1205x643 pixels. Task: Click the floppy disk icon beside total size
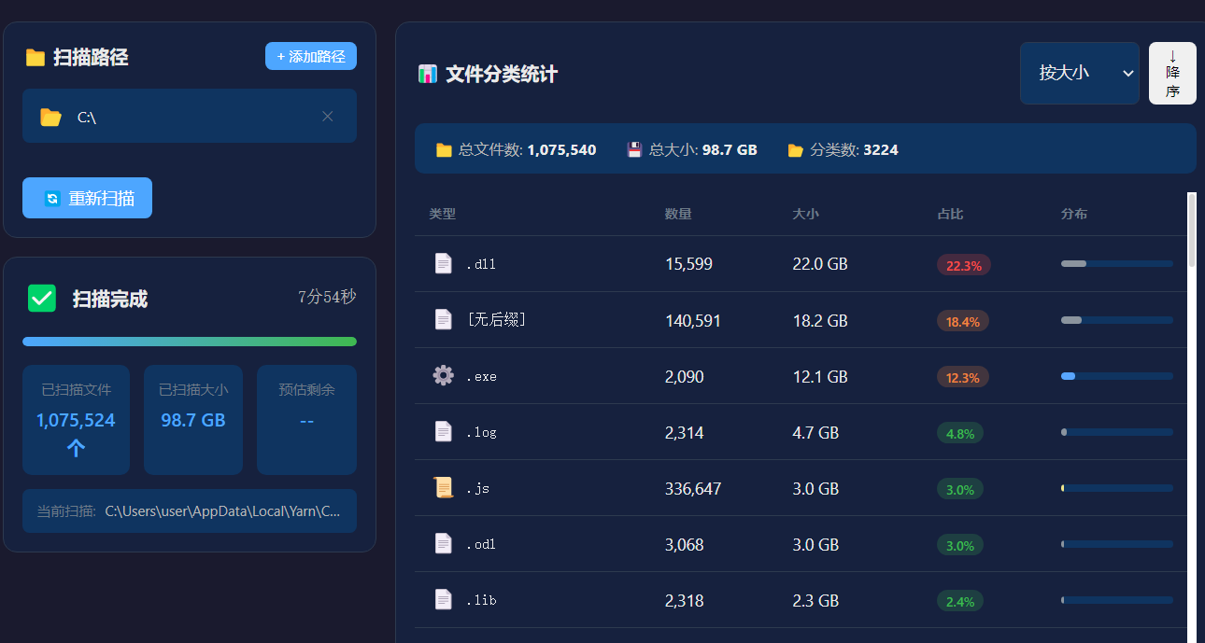point(634,150)
